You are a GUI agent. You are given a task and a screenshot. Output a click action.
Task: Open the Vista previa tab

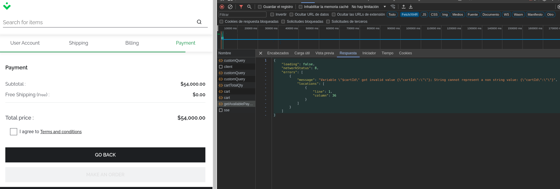(x=324, y=53)
